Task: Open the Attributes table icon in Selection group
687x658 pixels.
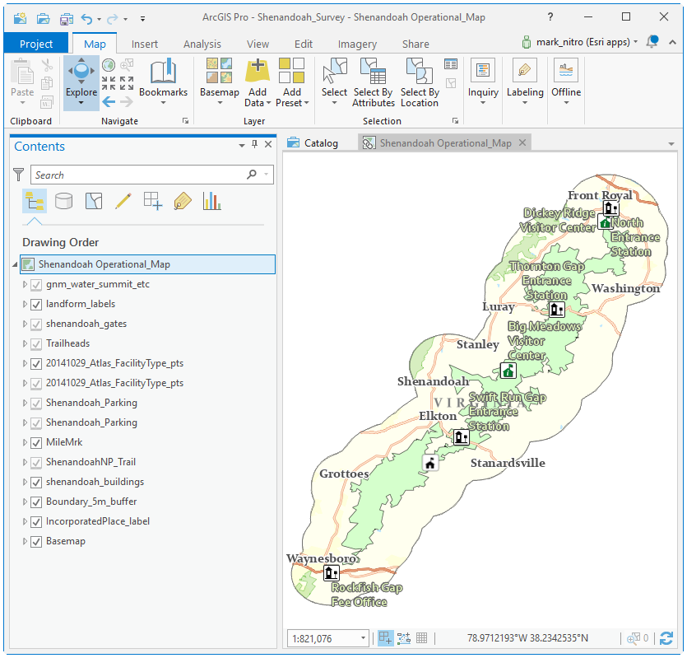Action: click(450, 64)
